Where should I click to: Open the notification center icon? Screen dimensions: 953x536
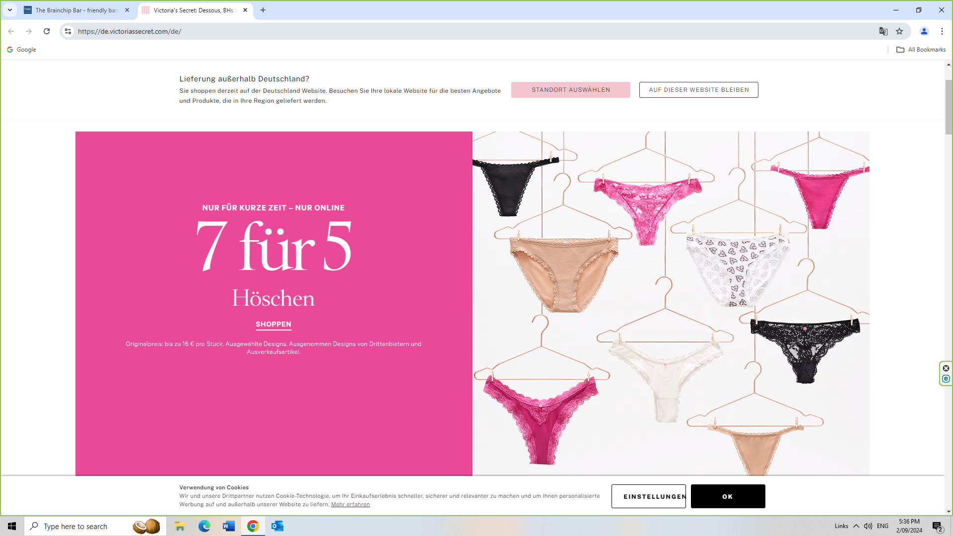tap(937, 526)
